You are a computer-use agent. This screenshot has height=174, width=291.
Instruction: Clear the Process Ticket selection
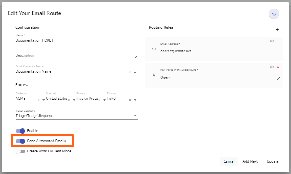pyautogui.click(x=130, y=100)
